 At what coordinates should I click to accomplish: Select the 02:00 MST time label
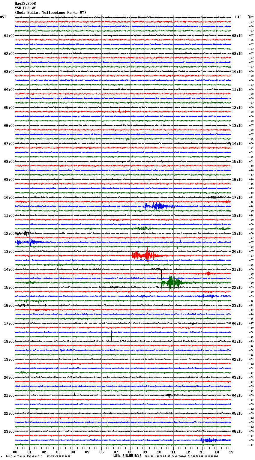9,54
